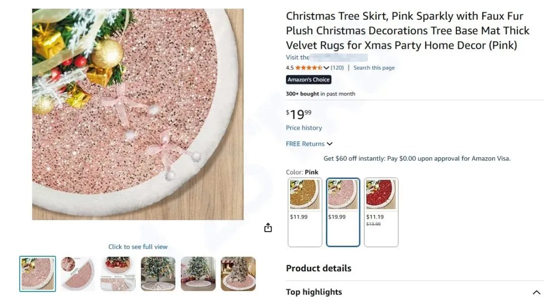Open the fourth thumbnail with decorated tree
This screenshot has width=544, height=297.
(158, 274)
